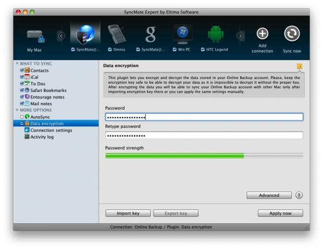Toggle the Safari Bookmarks checkbox
Screen dimensions: 323x249
tap(22, 90)
